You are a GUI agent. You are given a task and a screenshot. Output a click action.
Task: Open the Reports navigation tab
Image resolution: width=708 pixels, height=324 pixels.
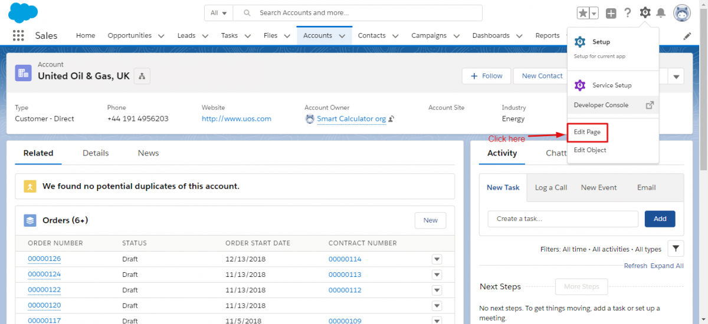click(548, 35)
